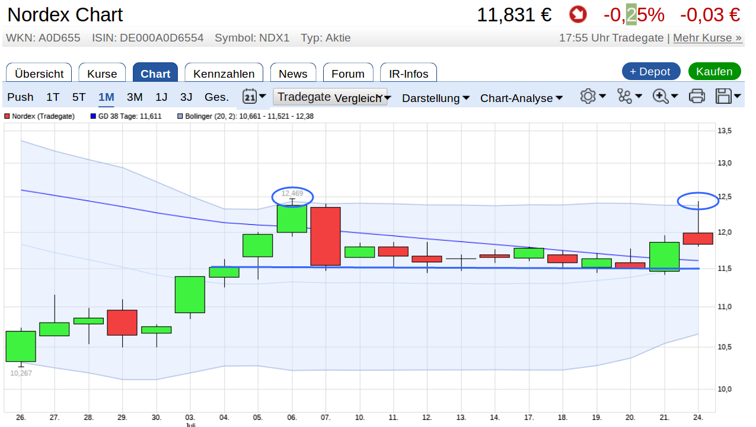
Task: Click the blue GD 38 Tage legend square
Action: 93,116
